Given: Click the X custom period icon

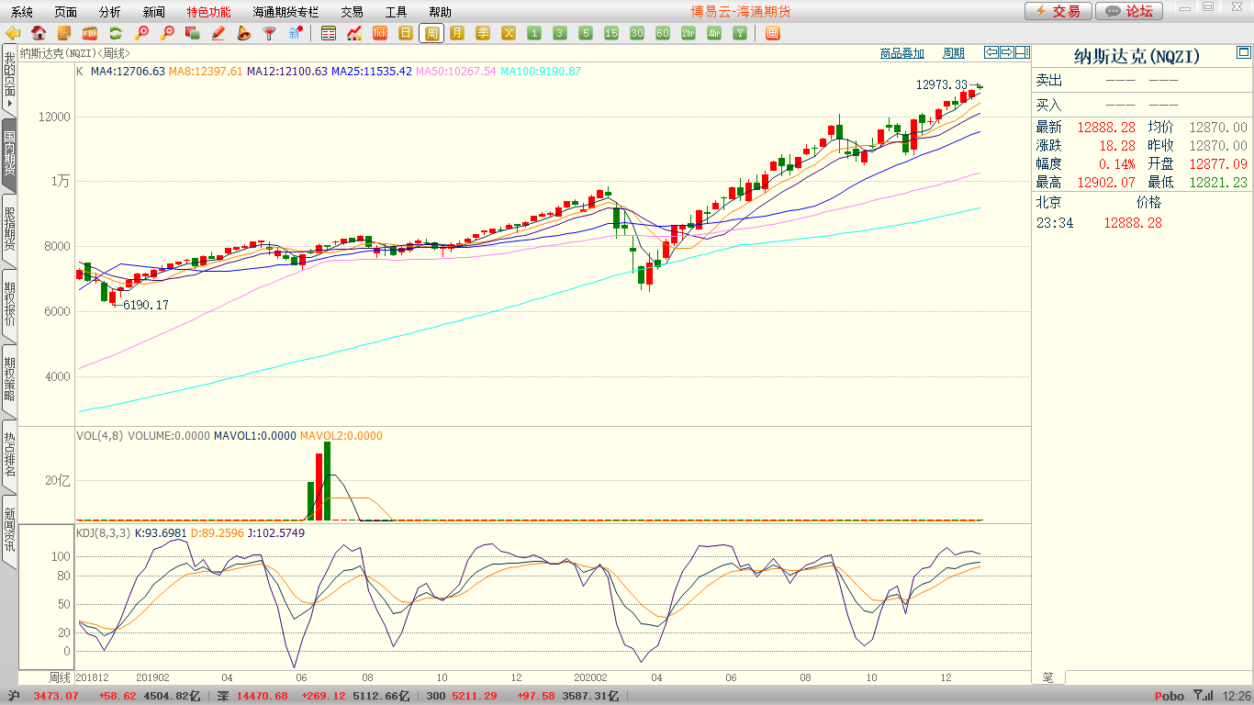Looking at the screenshot, I should [509, 33].
